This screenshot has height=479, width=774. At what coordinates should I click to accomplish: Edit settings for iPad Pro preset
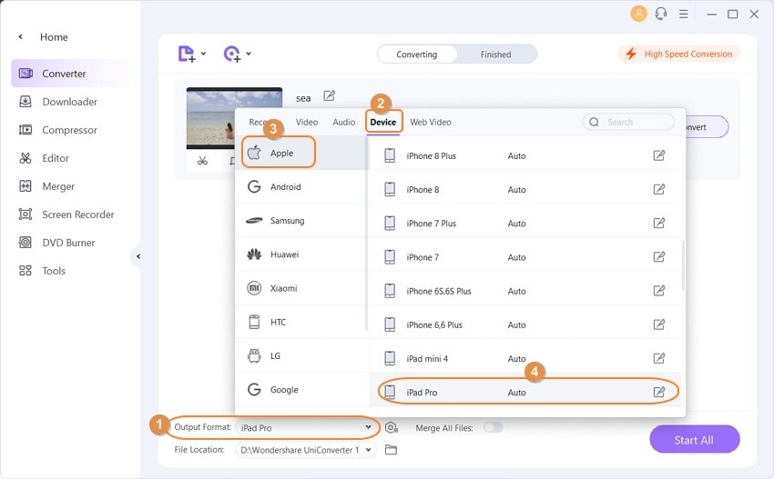pos(659,393)
